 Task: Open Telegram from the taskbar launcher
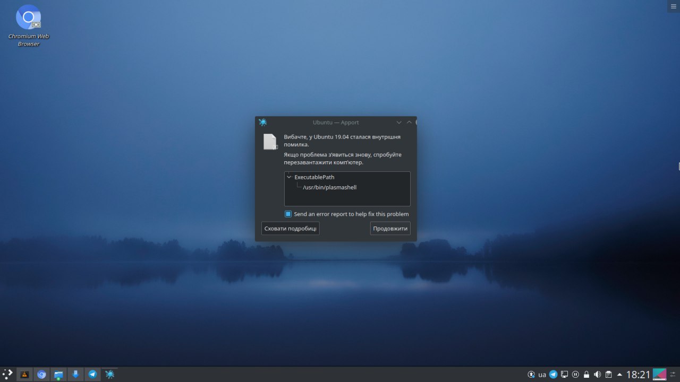click(x=92, y=375)
